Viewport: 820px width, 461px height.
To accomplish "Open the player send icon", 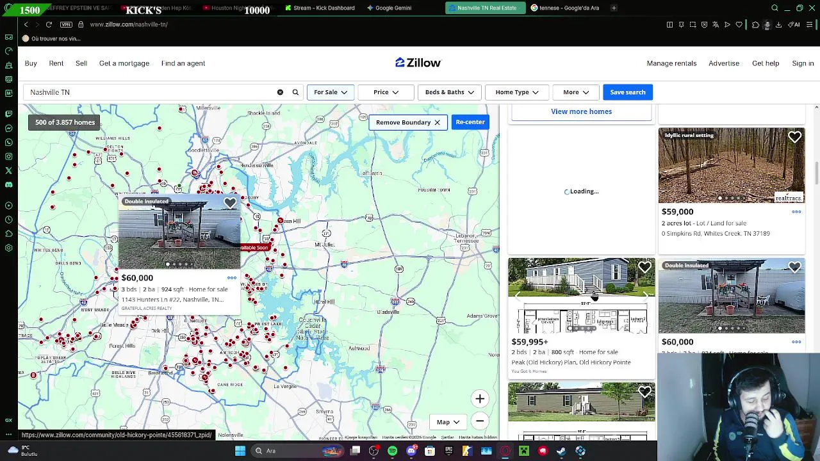I will pyautogui.click(x=727, y=24).
